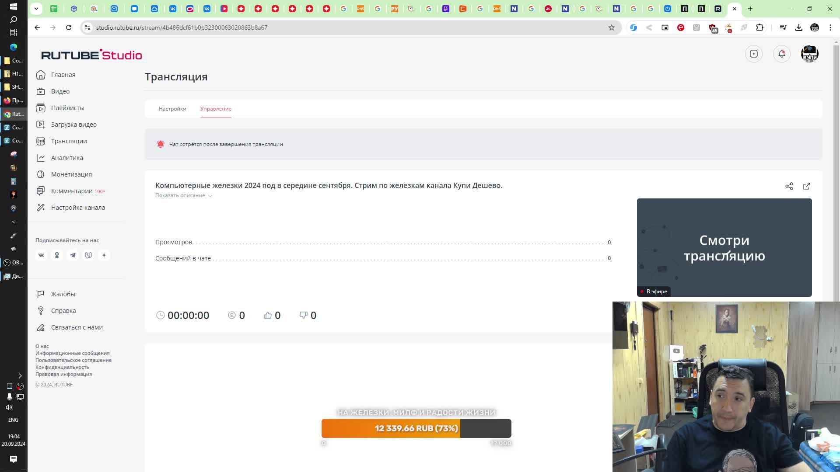
Task: Open Пользовательское соглашение link
Action: (x=73, y=360)
